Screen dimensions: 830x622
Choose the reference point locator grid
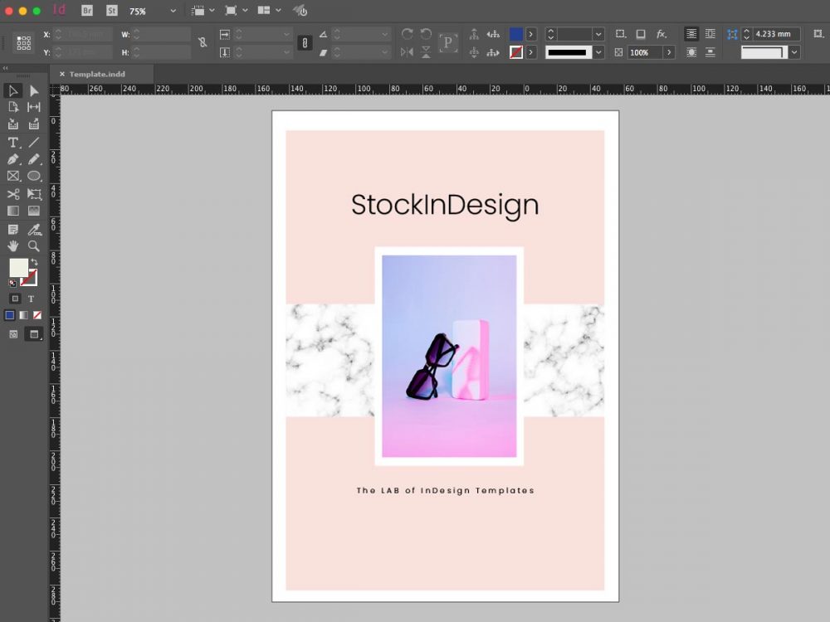click(24, 43)
